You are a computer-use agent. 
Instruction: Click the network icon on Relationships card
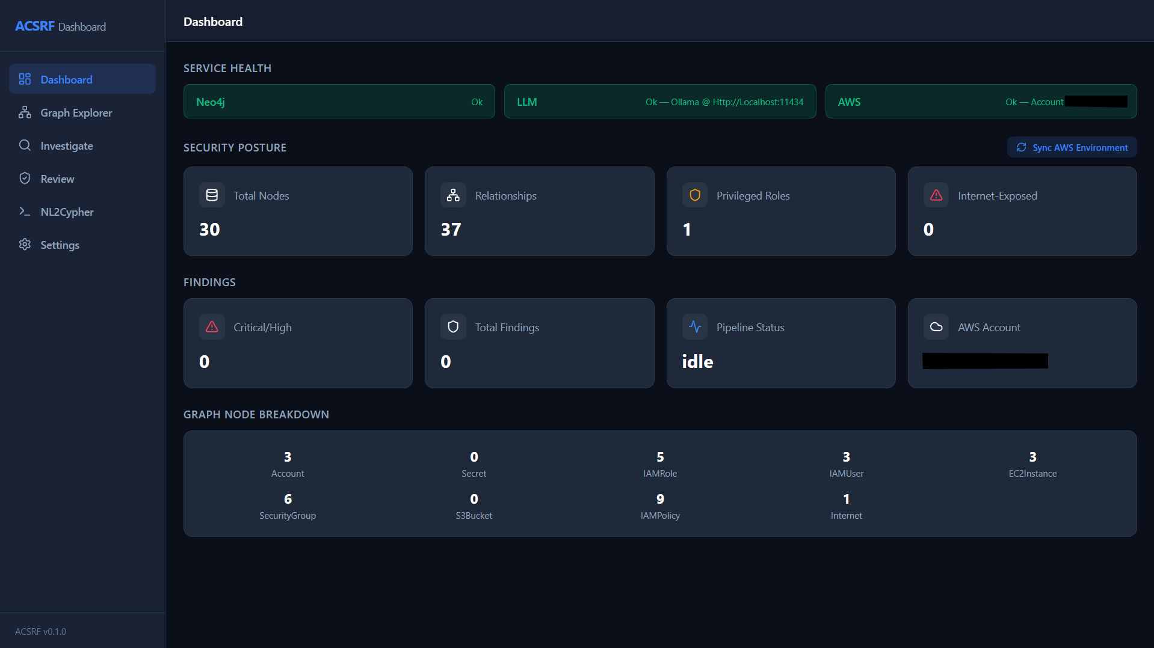coord(453,195)
